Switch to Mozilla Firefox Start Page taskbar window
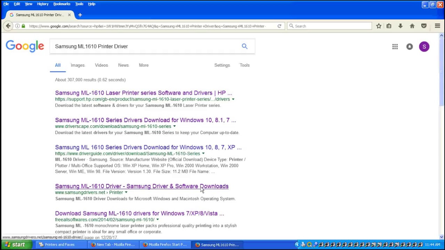Viewport: 445px width, 250px height. (165, 245)
